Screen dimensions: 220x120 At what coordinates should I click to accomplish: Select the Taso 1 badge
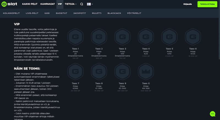tap(75, 37)
